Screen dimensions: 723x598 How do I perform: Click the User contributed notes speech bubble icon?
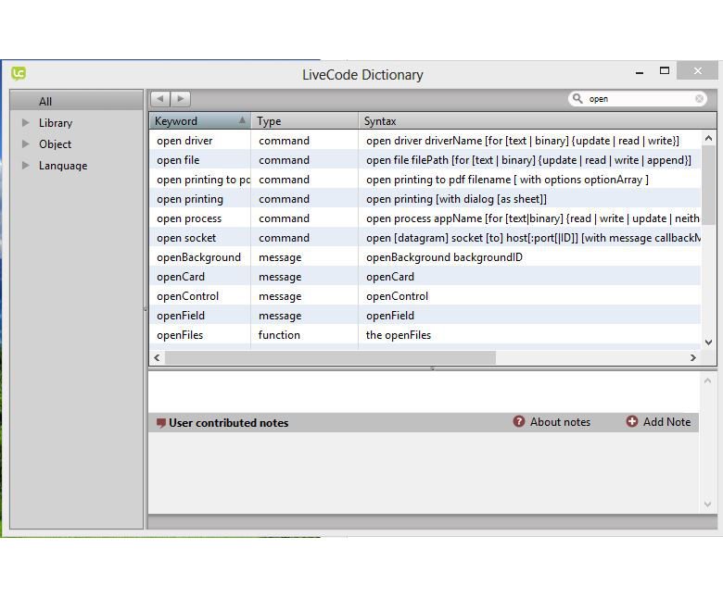pyautogui.click(x=160, y=423)
